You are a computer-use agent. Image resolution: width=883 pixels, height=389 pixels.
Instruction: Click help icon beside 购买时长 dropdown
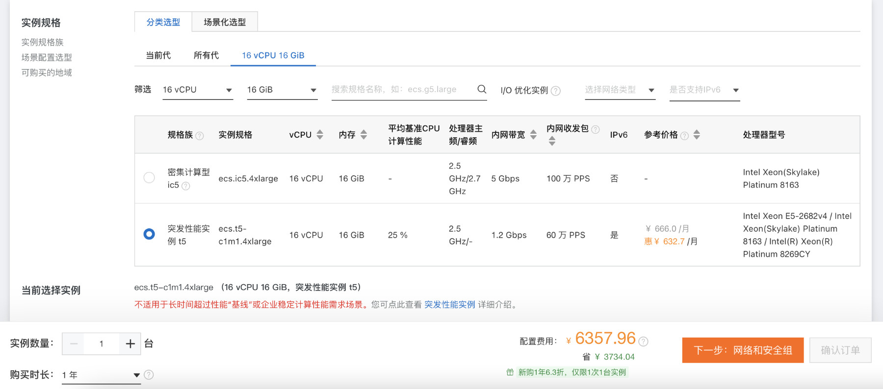(149, 375)
